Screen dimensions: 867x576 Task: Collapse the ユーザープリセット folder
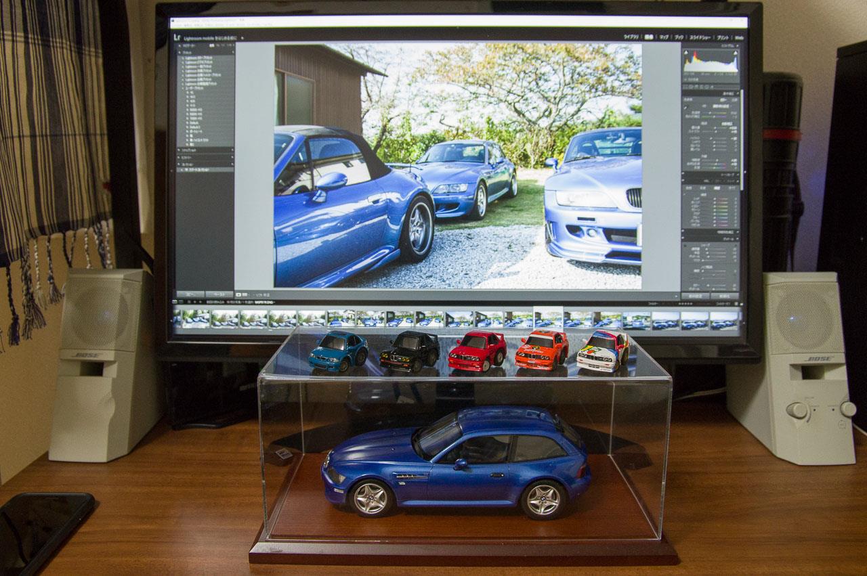pos(184,88)
